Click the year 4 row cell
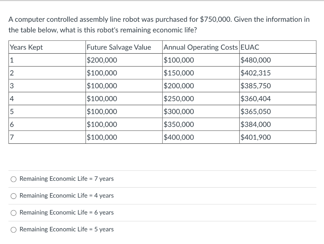 click(47, 99)
